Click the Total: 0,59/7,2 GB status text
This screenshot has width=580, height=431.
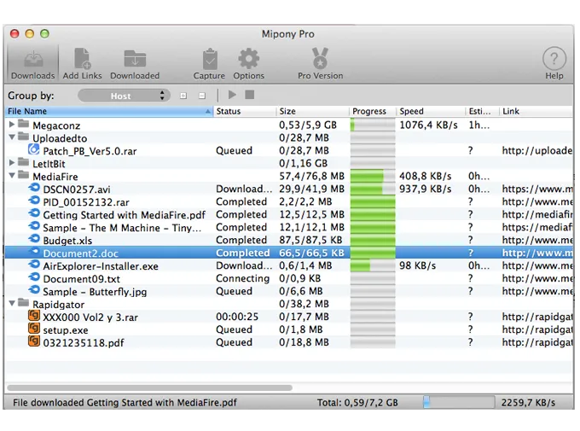pos(357,403)
